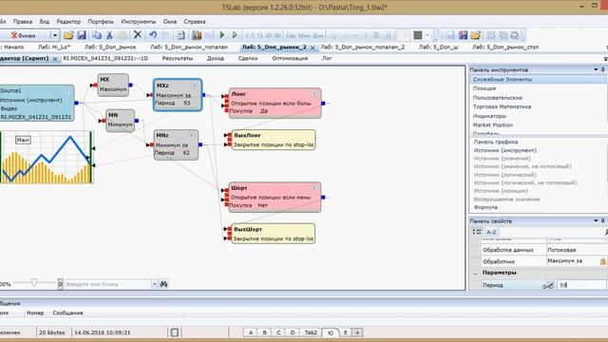This screenshot has width=608, height=342.
Task: Click the lock icon in Обработчик row
Action: pos(602,262)
